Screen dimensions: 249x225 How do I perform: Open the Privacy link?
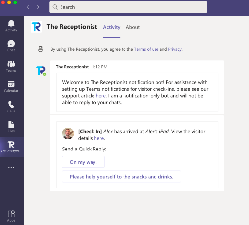[x=175, y=49]
